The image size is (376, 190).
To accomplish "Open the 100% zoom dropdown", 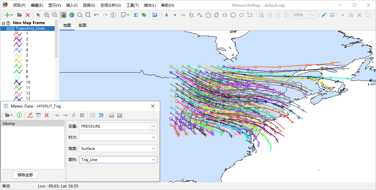I will pos(312,15).
